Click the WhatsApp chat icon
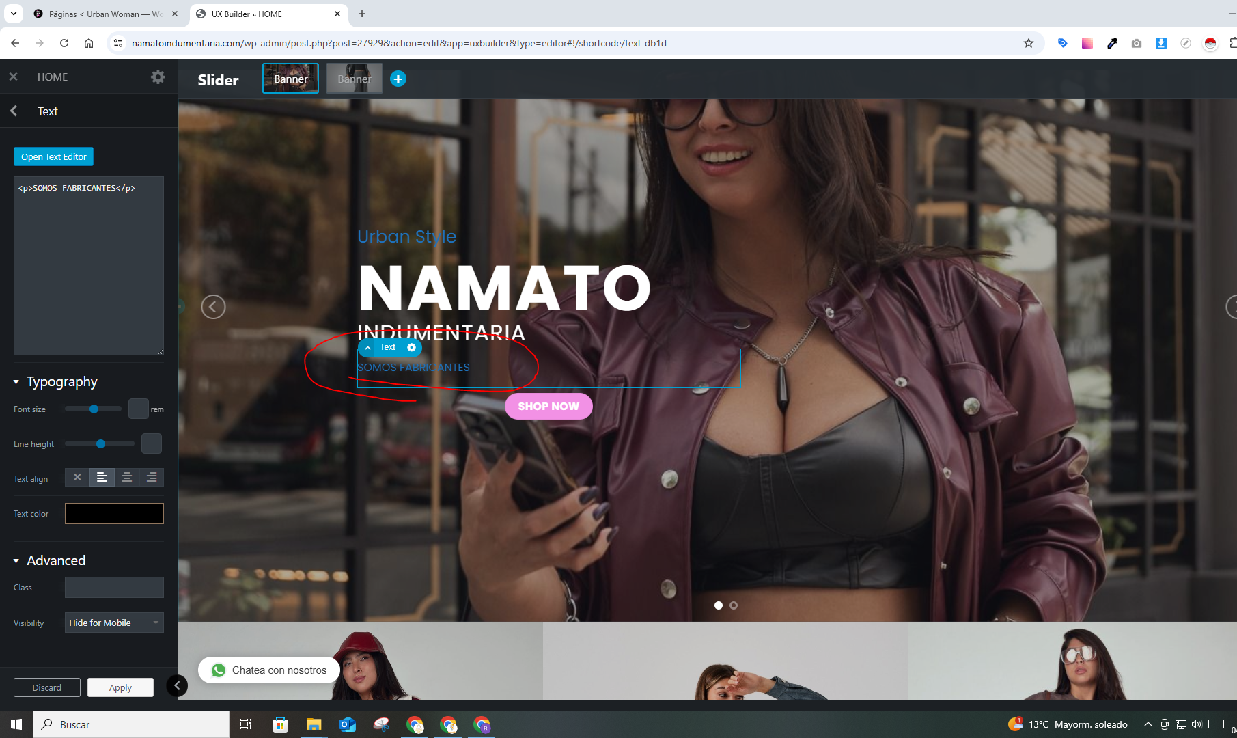The image size is (1237, 738). [x=219, y=670]
